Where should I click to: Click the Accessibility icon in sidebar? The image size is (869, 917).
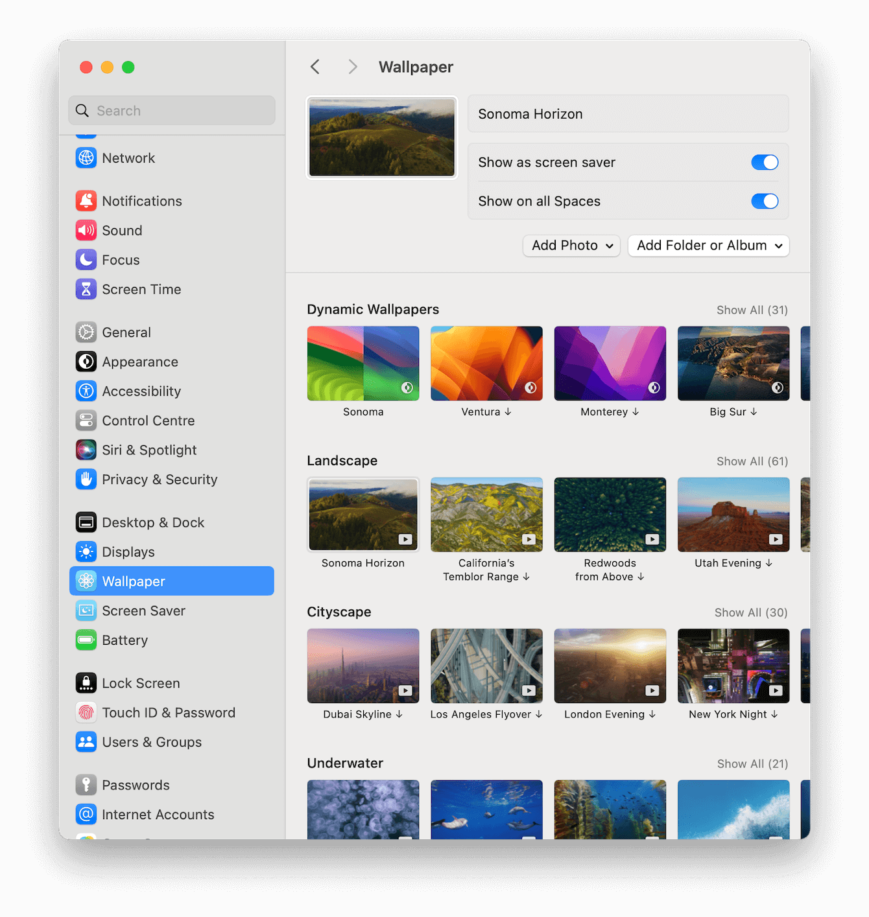click(x=86, y=391)
